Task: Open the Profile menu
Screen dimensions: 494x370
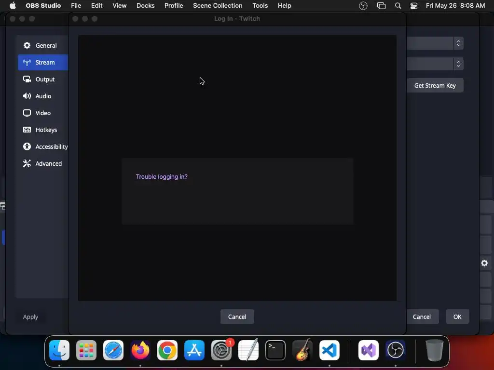Action: point(174,6)
